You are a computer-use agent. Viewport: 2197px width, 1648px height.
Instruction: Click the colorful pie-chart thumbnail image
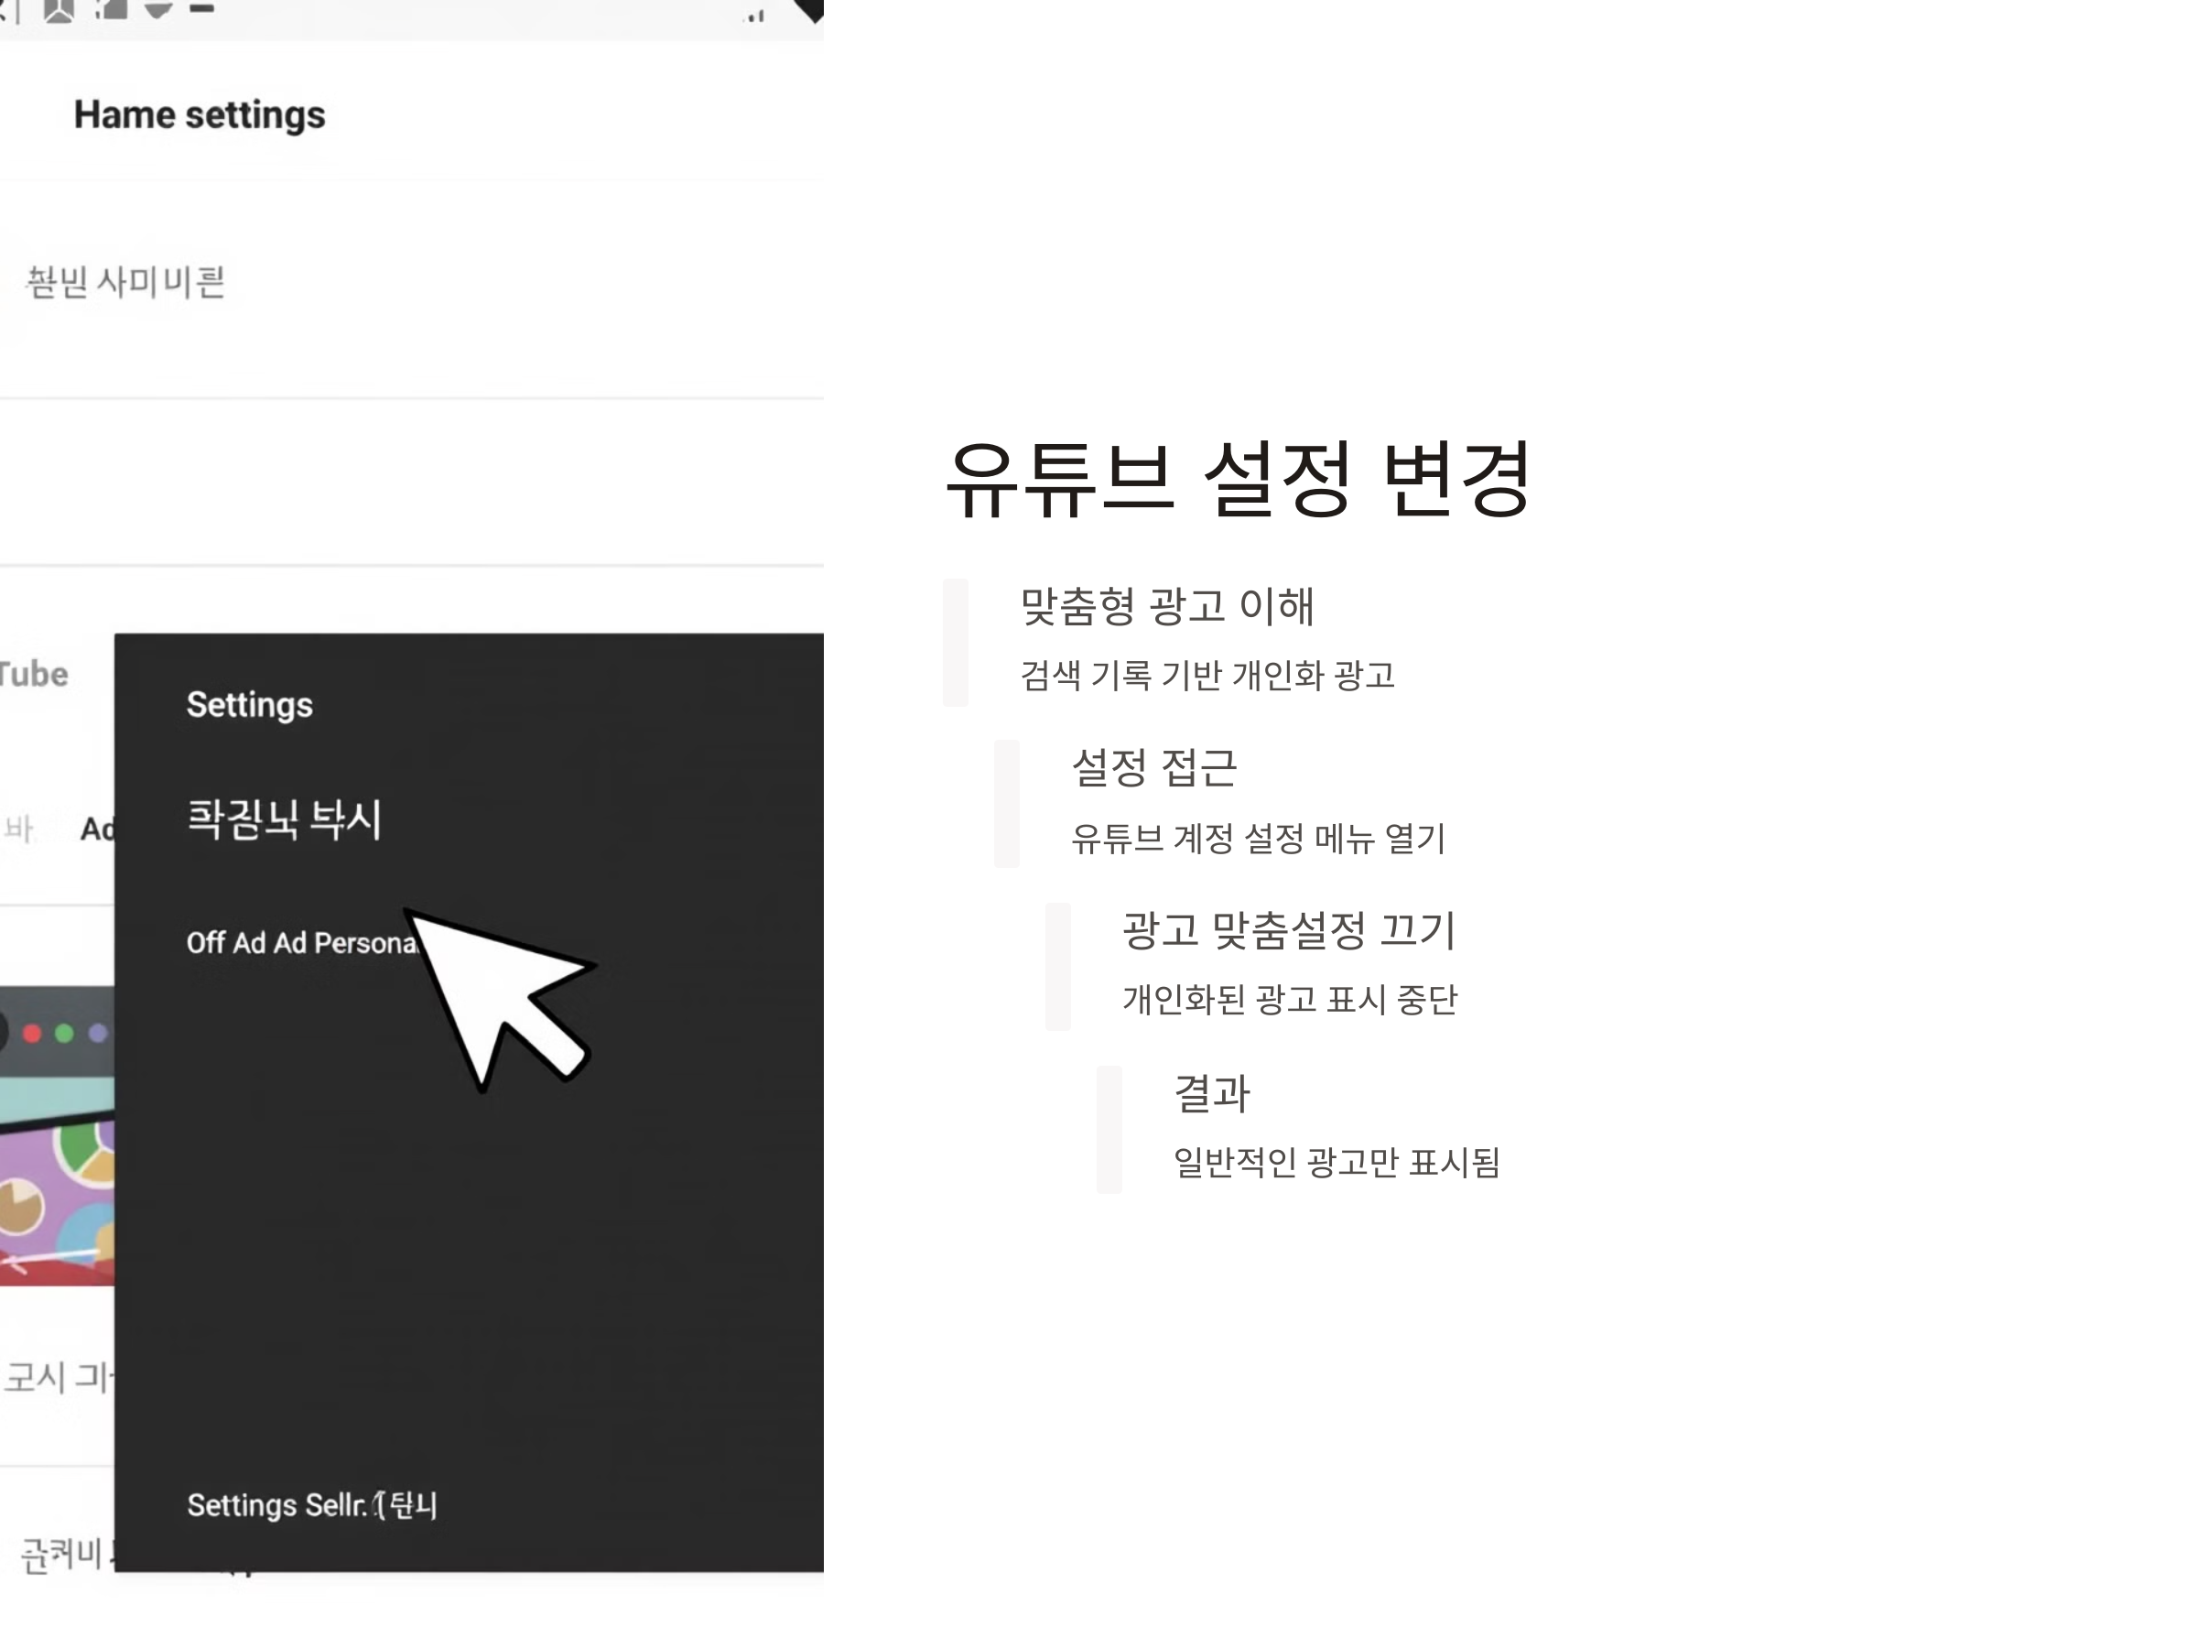coord(58,1192)
